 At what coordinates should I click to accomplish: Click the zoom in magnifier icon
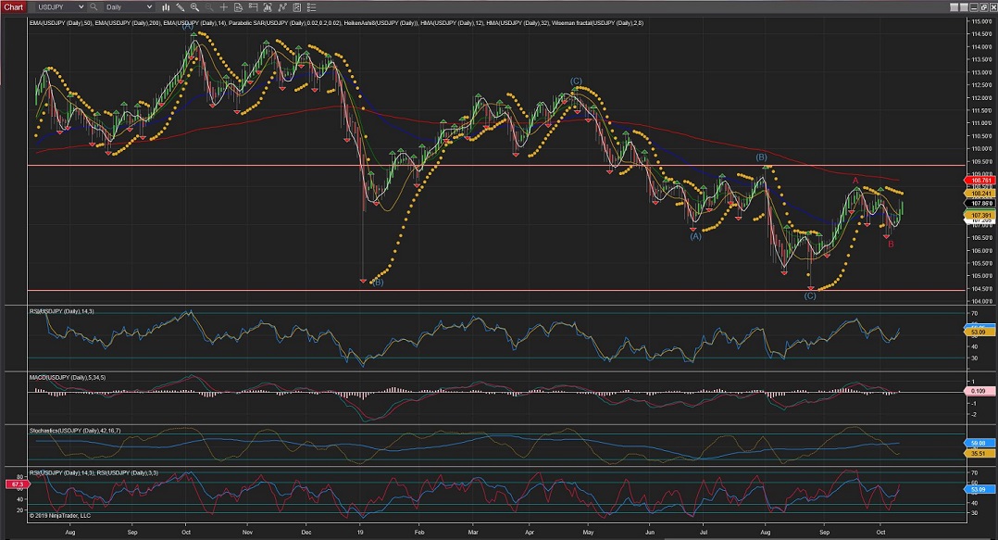pos(194,6)
